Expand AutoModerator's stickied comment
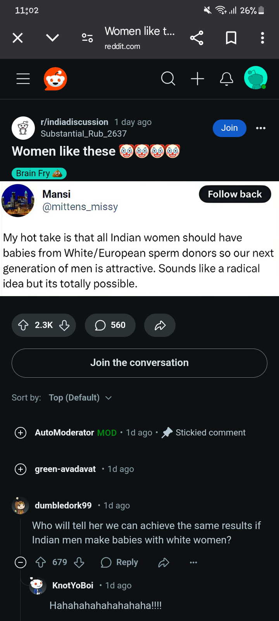The image size is (279, 621). [21, 432]
